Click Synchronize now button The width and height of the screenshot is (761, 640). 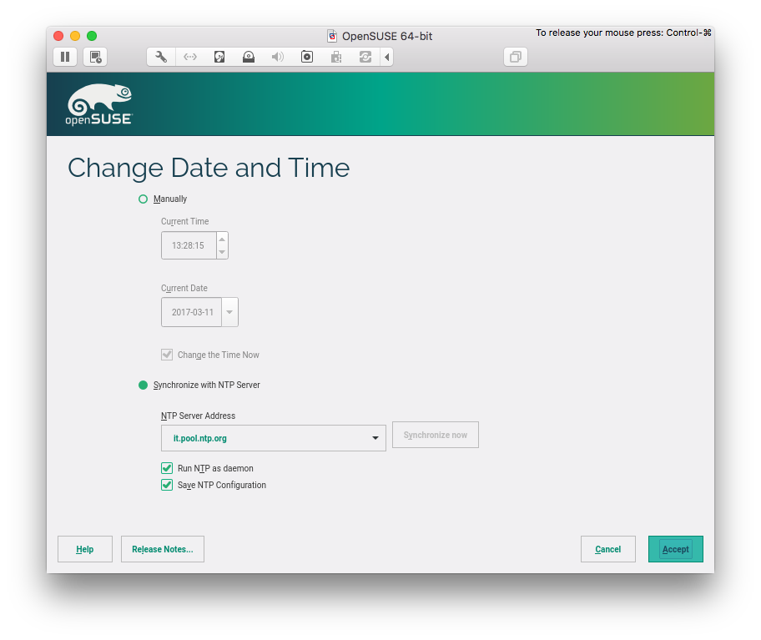pyautogui.click(x=436, y=435)
